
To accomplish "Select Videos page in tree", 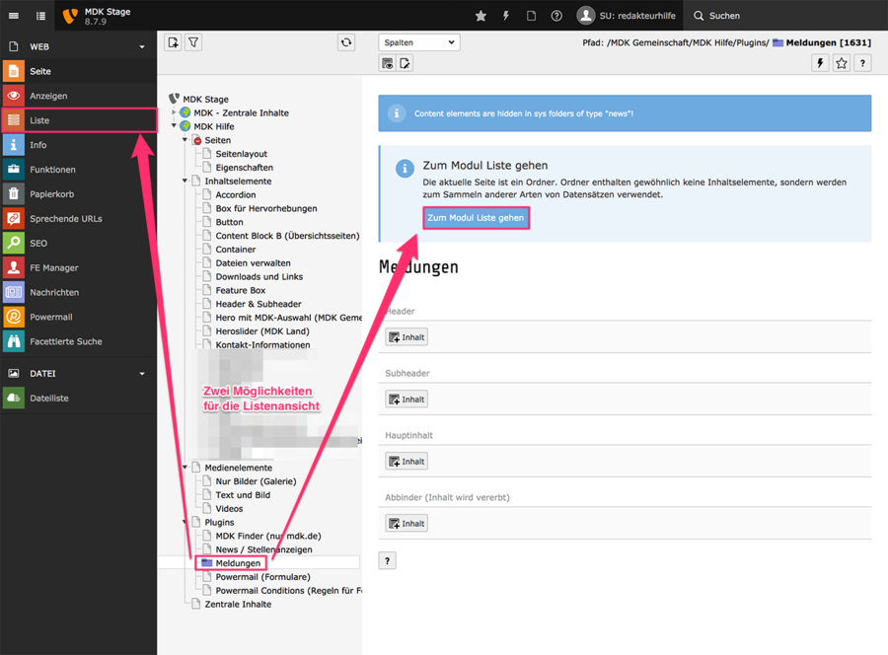I will click(229, 509).
